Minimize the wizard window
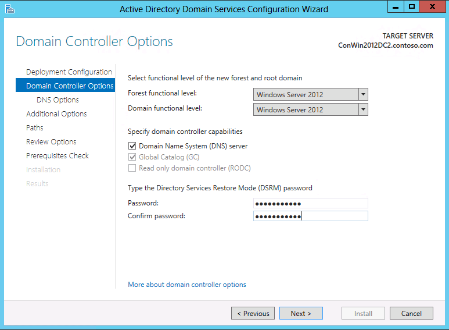This screenshot has height=330, width=449. pos(396,6)
